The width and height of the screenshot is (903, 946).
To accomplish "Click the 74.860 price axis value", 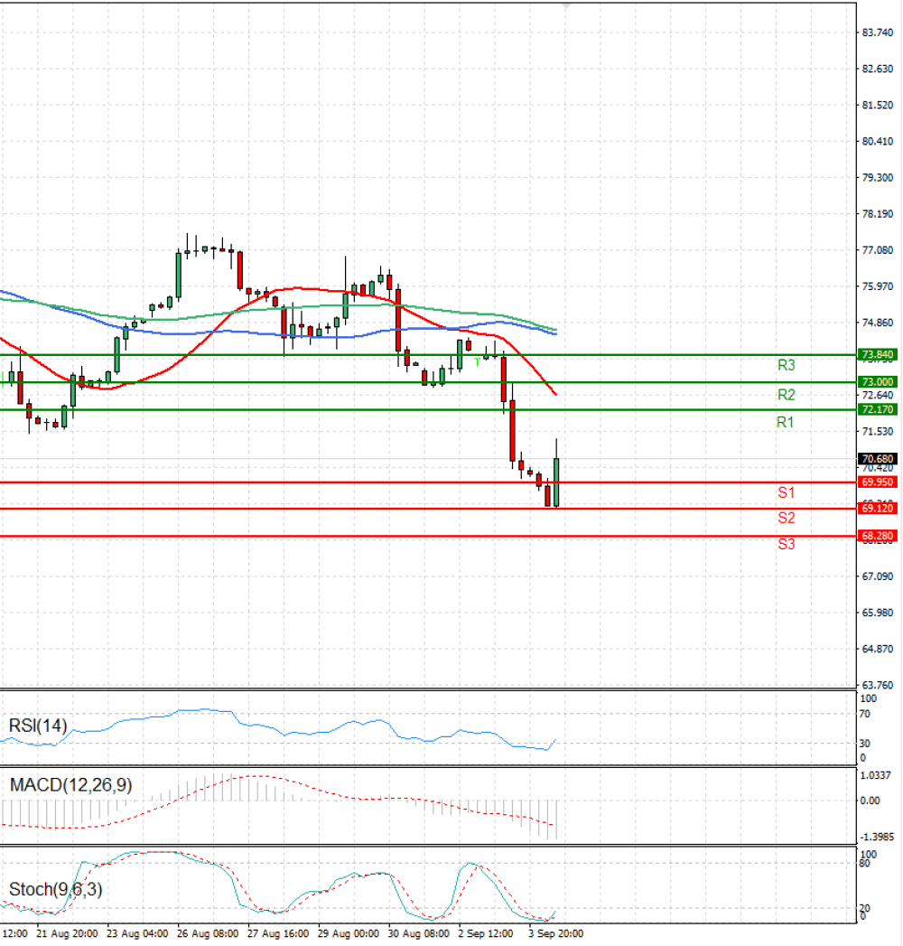I will pyautogui.click(x=877, y=323).
